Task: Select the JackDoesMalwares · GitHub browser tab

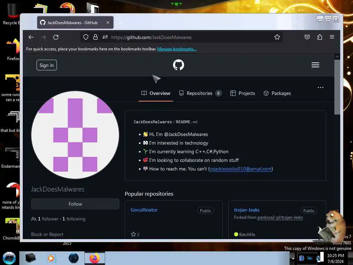Action: click(75, 22)
